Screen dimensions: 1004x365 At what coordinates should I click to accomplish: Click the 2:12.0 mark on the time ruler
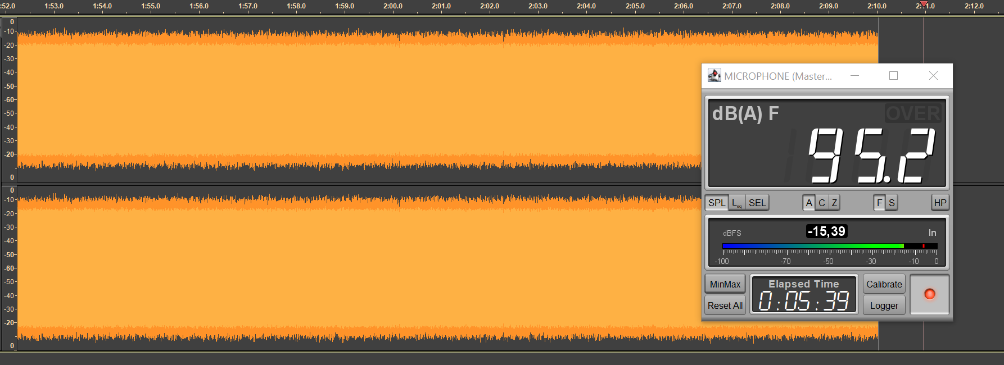[x=974, y=6]
